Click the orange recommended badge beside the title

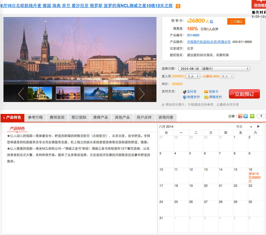(178, 6)
